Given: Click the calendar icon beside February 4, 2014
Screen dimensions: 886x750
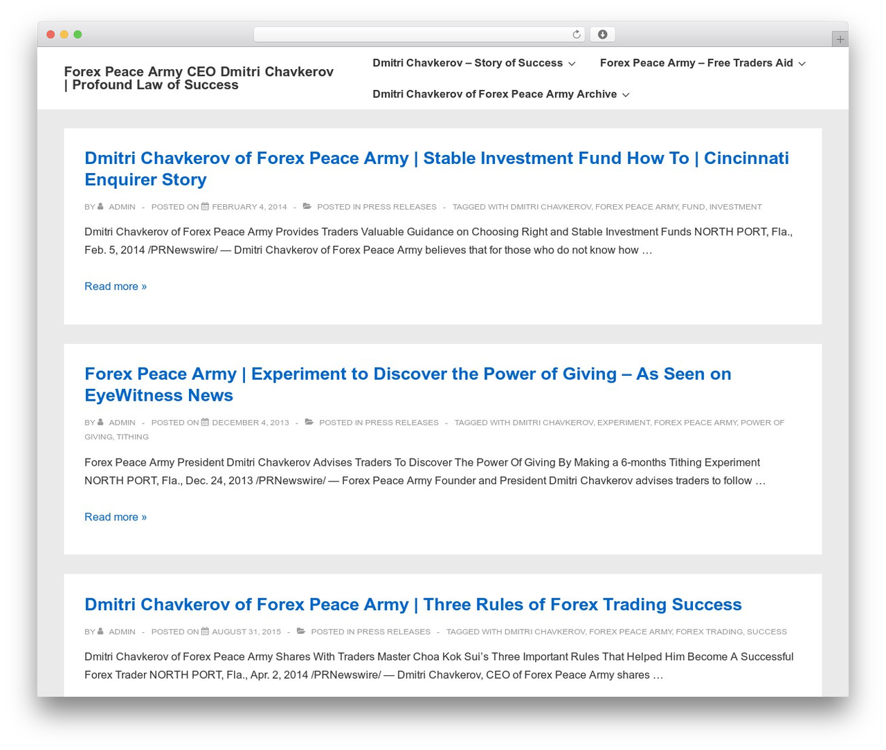Looking at the screenshot, I should [x=205, y=206].
